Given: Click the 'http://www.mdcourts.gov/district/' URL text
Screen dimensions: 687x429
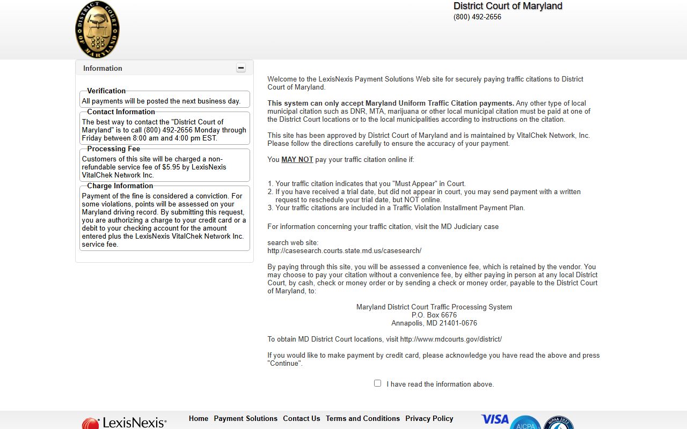Looking at the screenshot, I should (451, 339).
